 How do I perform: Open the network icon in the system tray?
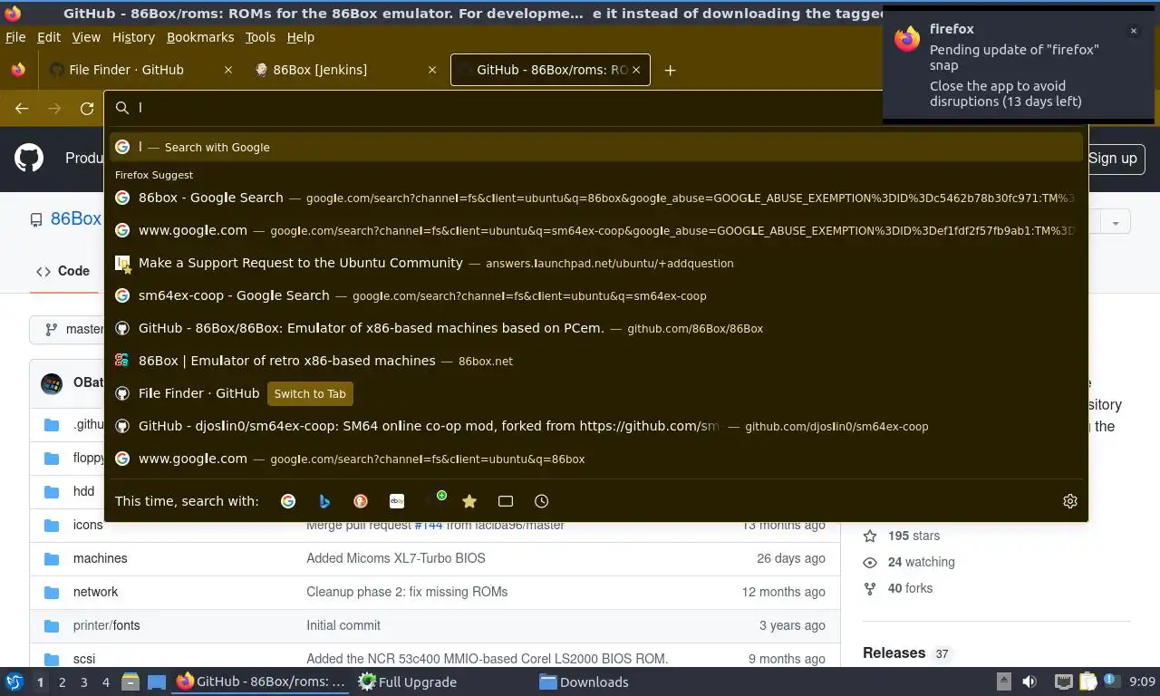tap(1064, 681)
